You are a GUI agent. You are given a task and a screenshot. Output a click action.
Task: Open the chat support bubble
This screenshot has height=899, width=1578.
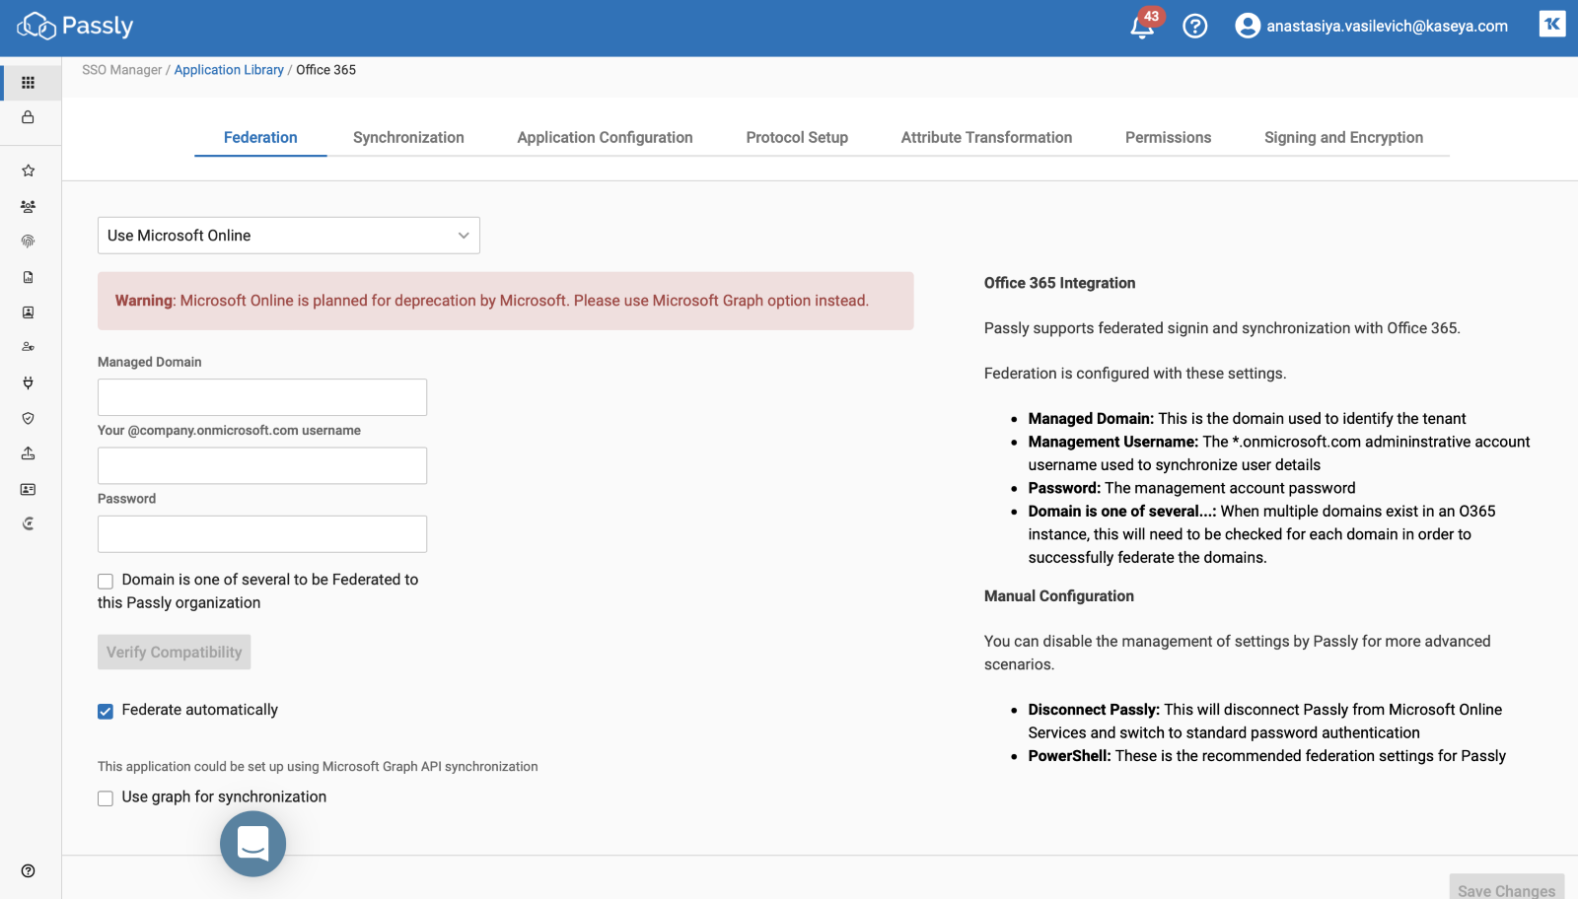pyautogui.click(x=253, y=844)
